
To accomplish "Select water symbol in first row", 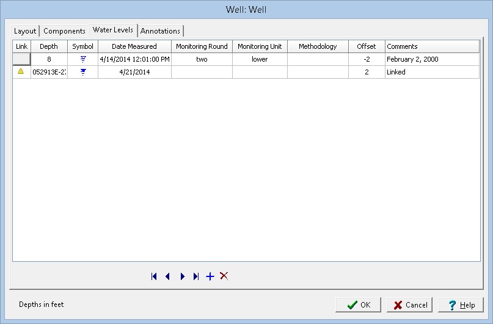I will pyautogui.click(x=82, y=59).
